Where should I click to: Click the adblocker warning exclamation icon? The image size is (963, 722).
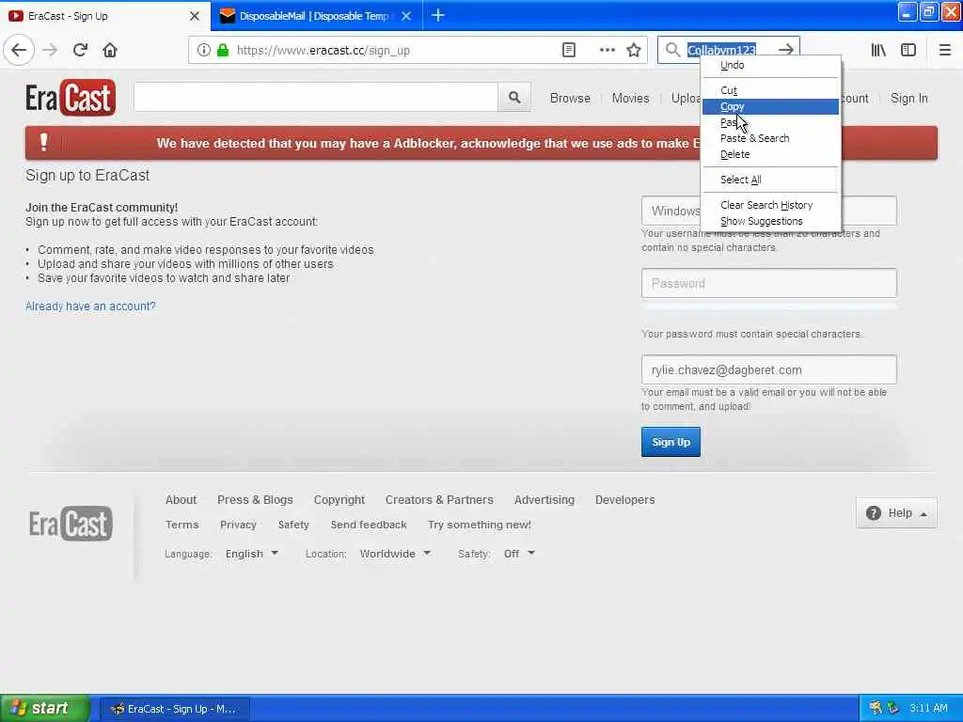(43, 143)
